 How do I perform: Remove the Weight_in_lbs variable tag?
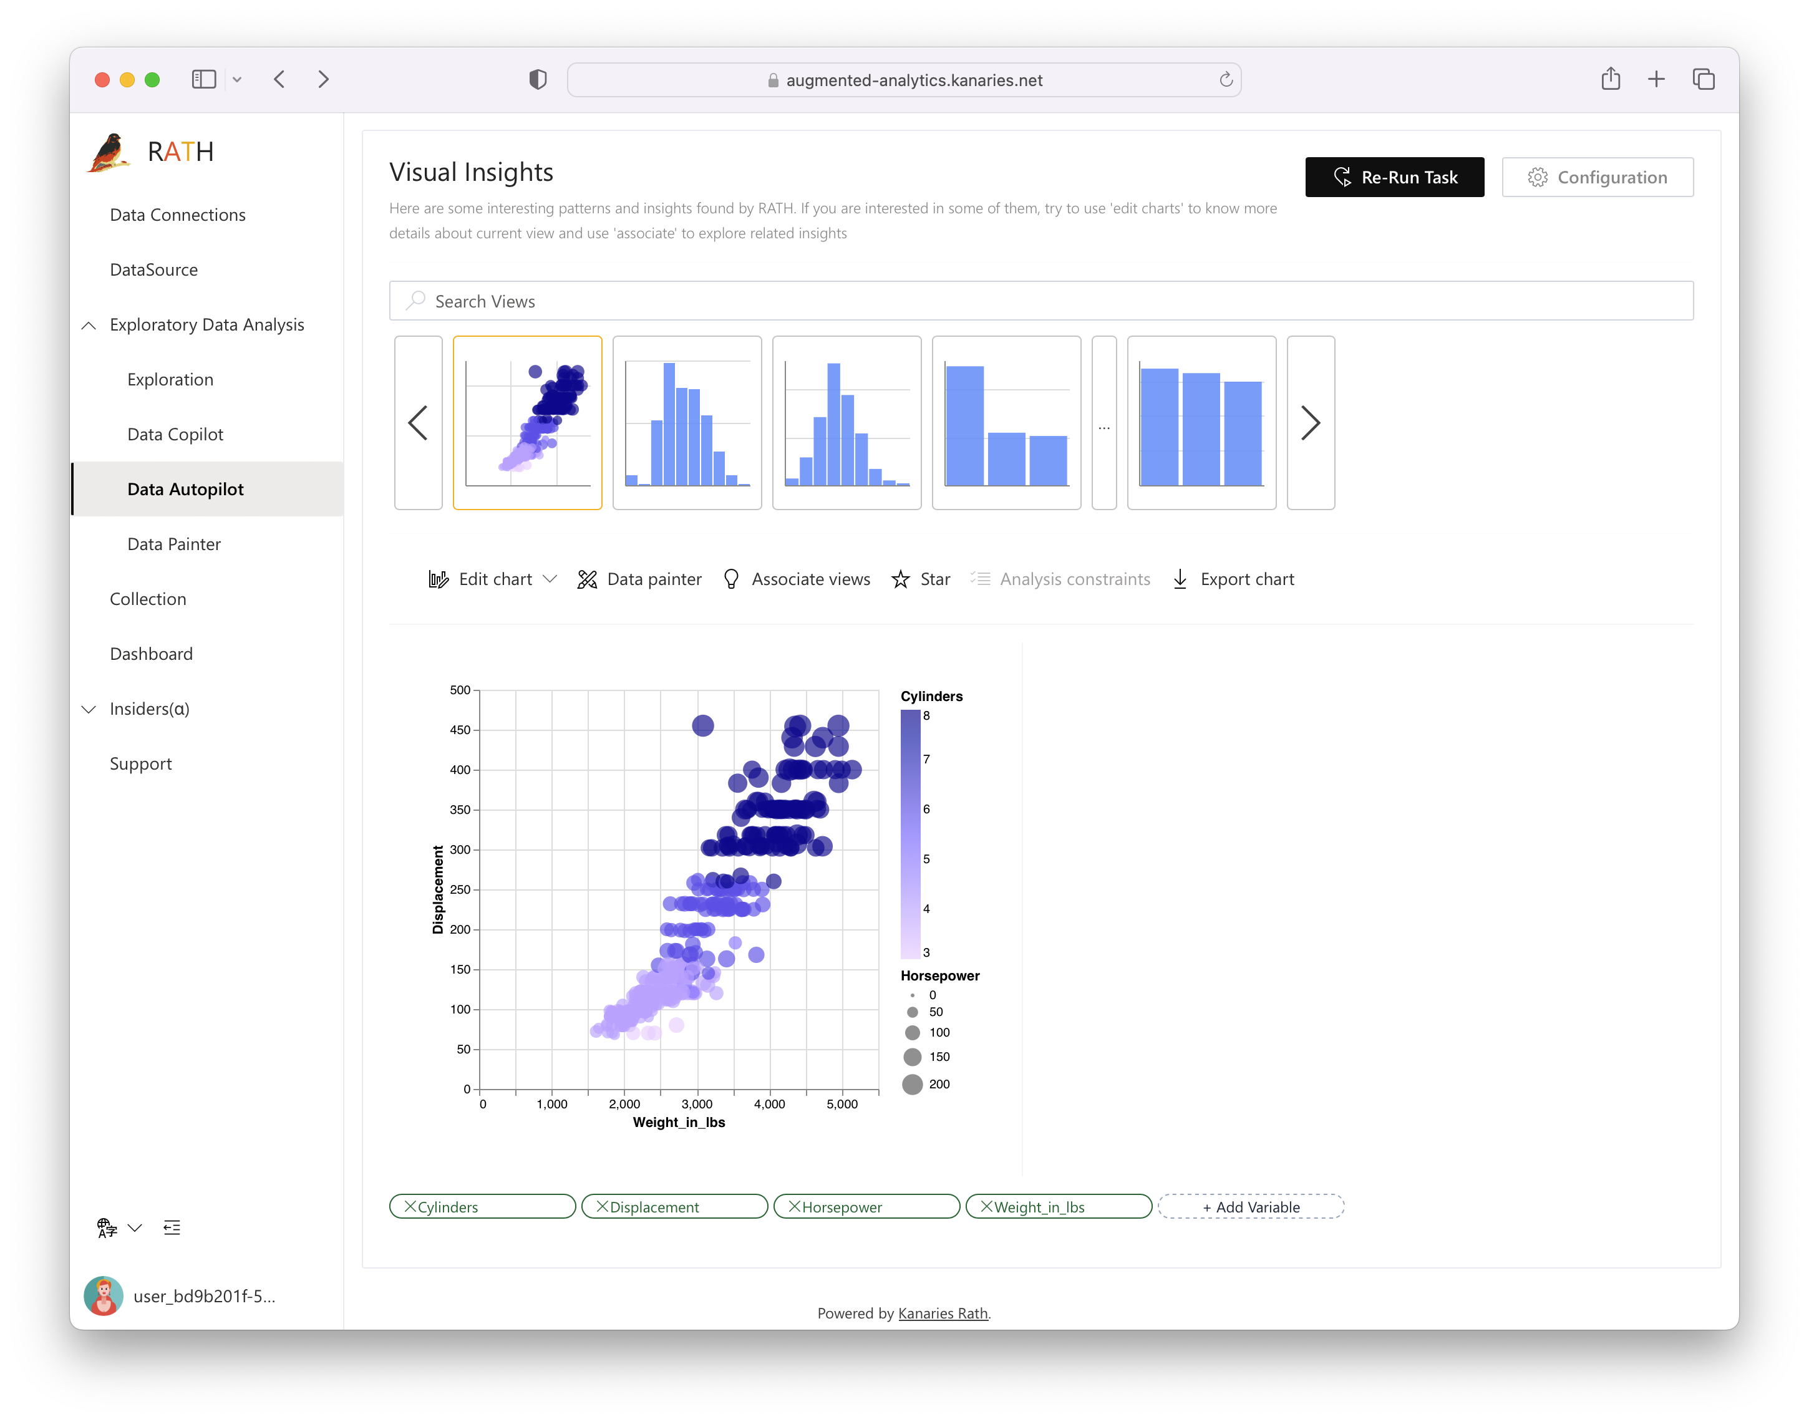coord(986,1206)
